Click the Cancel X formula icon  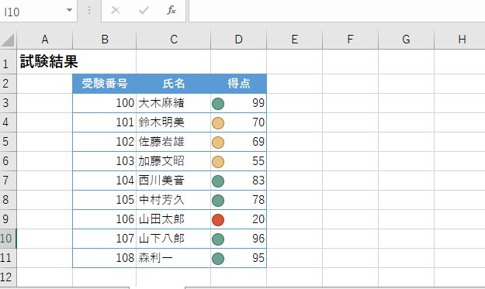(x=116, y=11)
